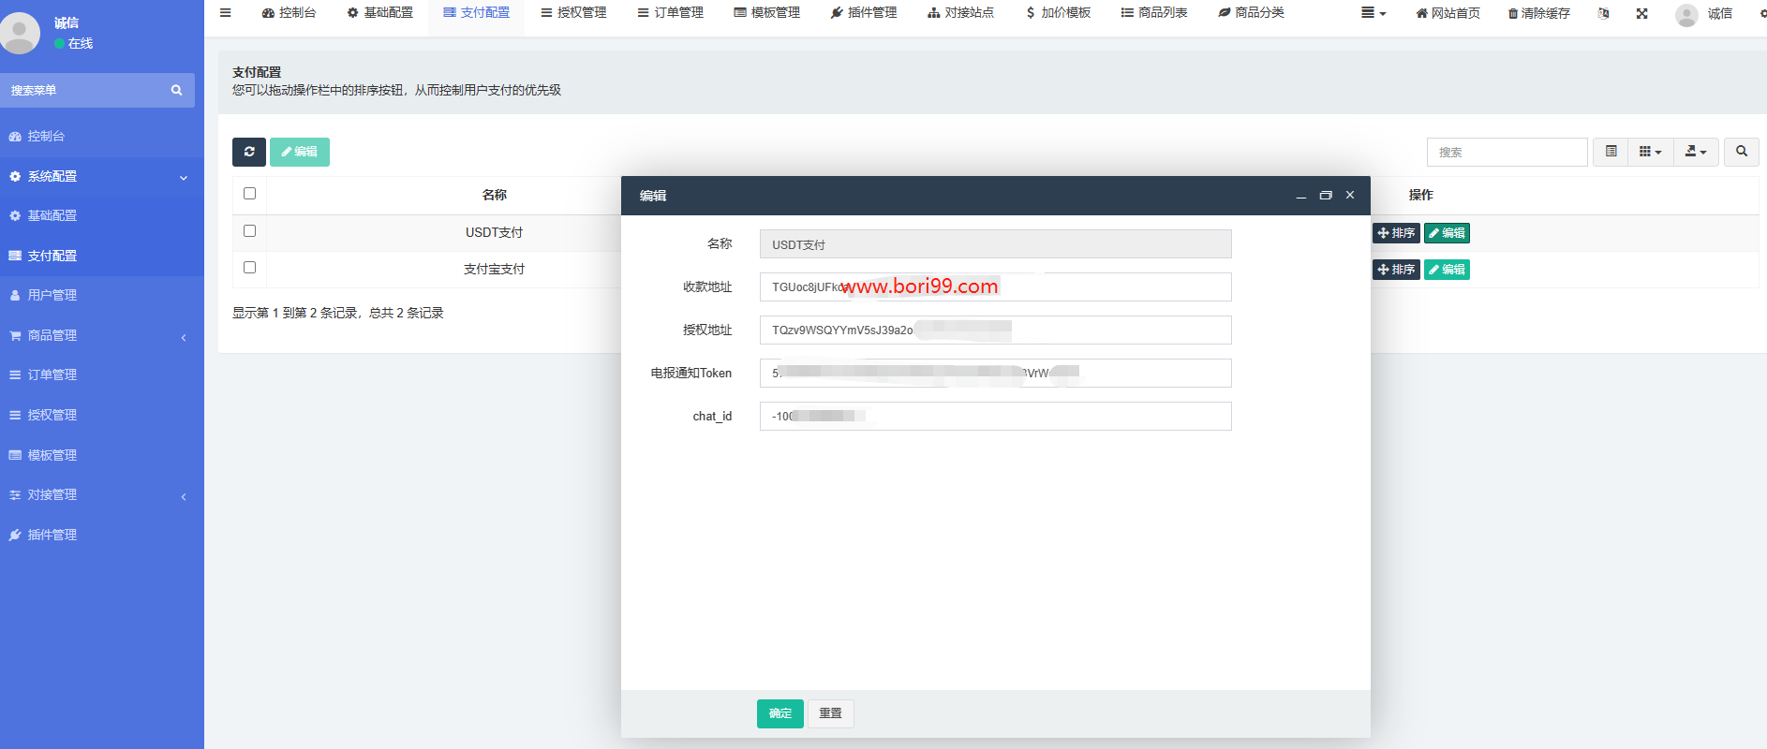Open the 插件管理 top tab
The width and height of the screenshot is (1767, 749).
click(x=863, y=13)
